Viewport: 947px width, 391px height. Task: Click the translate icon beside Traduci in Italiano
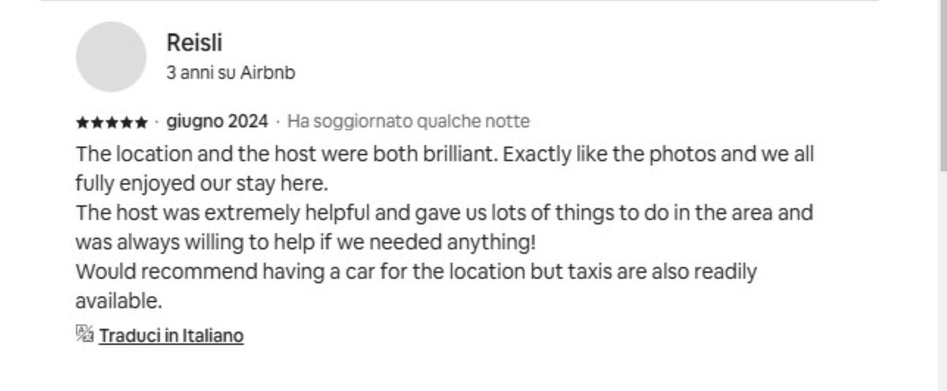click(x=84, y=333)
